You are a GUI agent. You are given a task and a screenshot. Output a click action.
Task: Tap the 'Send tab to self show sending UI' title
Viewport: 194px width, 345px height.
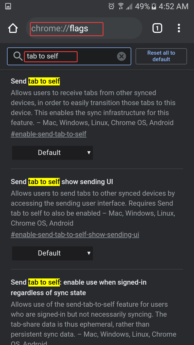[62, 182]
